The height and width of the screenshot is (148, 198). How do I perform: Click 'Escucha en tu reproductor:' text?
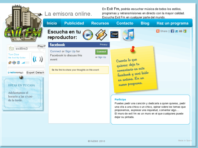click(64, 34)
